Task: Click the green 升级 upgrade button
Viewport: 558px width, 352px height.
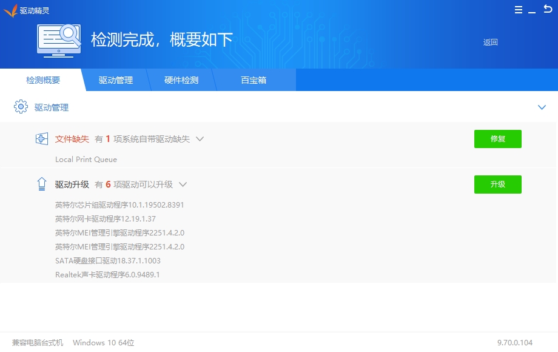Action: (497, 184)
